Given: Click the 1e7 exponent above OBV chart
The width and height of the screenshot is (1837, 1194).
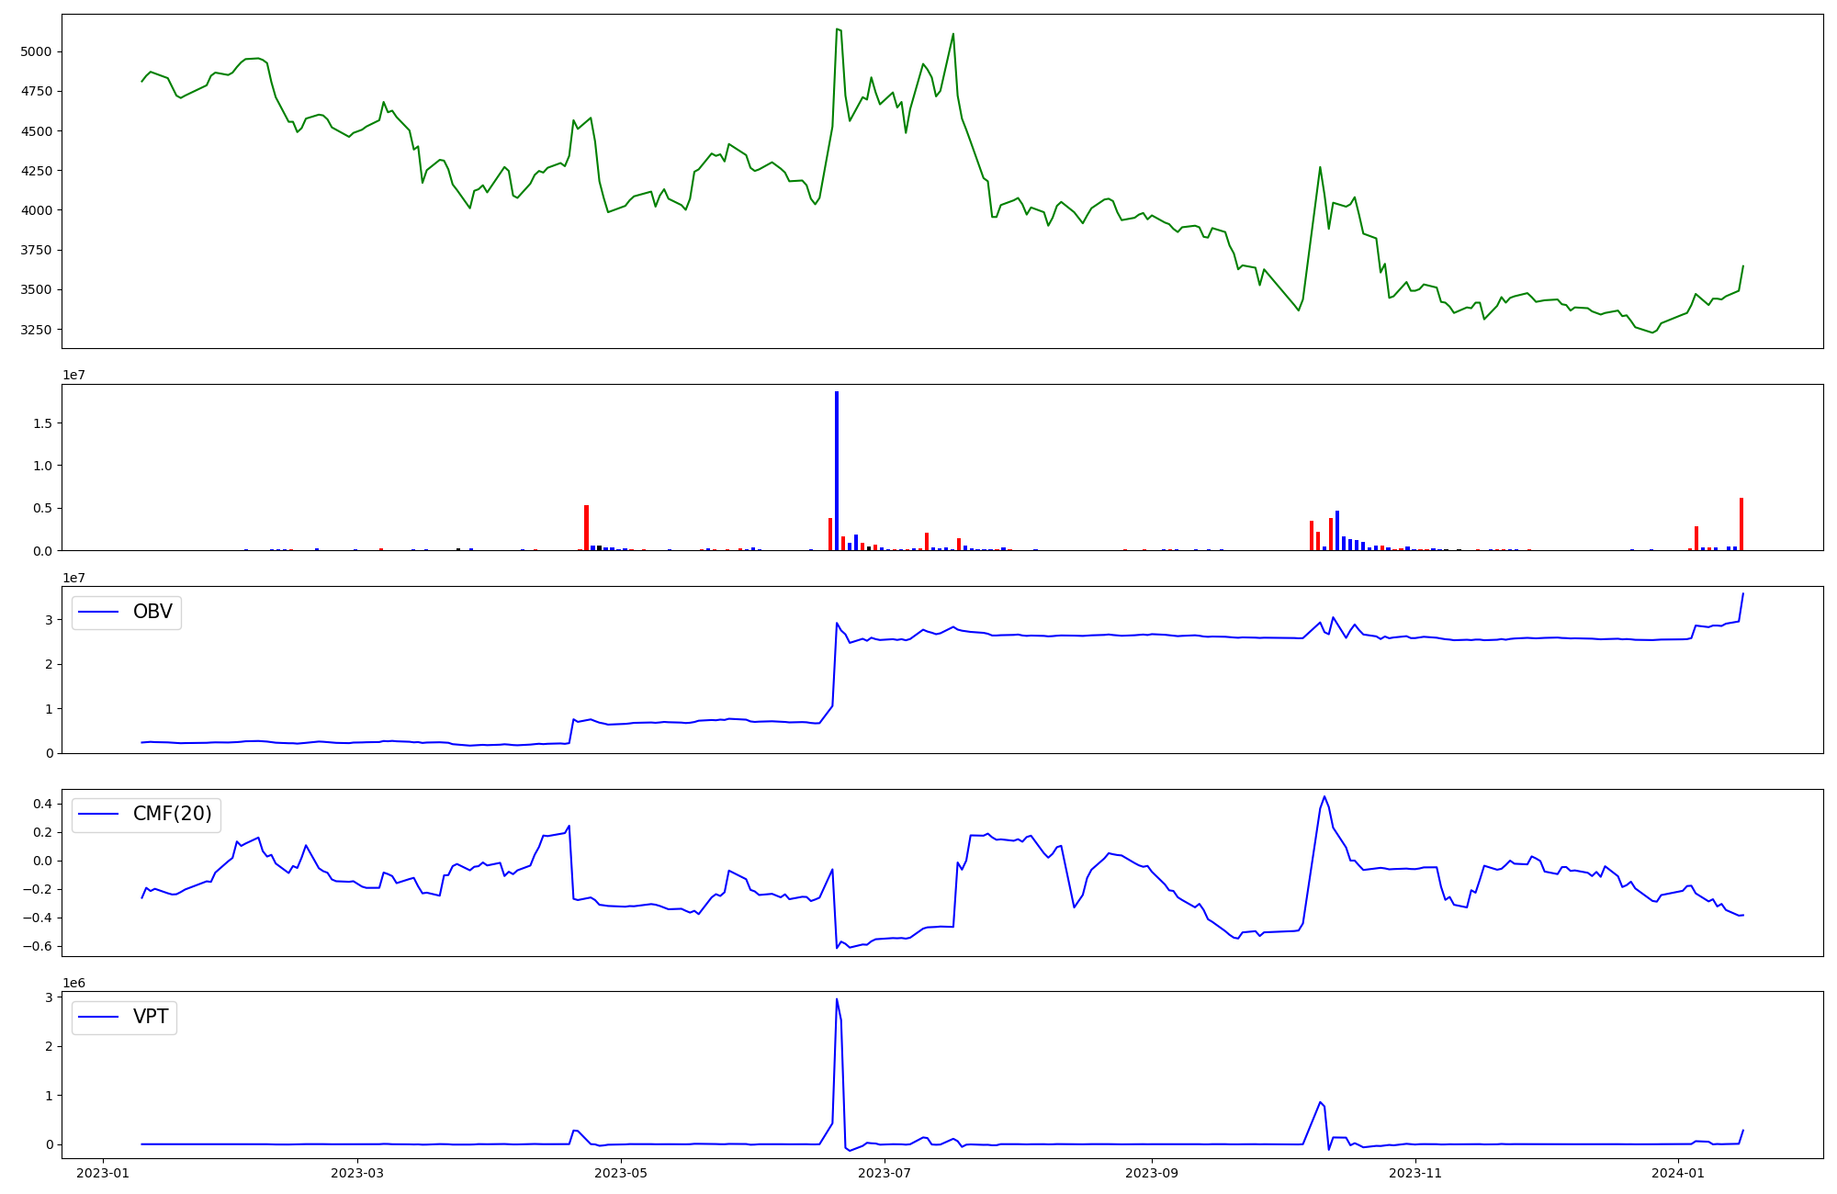Looking at the screenshot, I should point(73,578).
